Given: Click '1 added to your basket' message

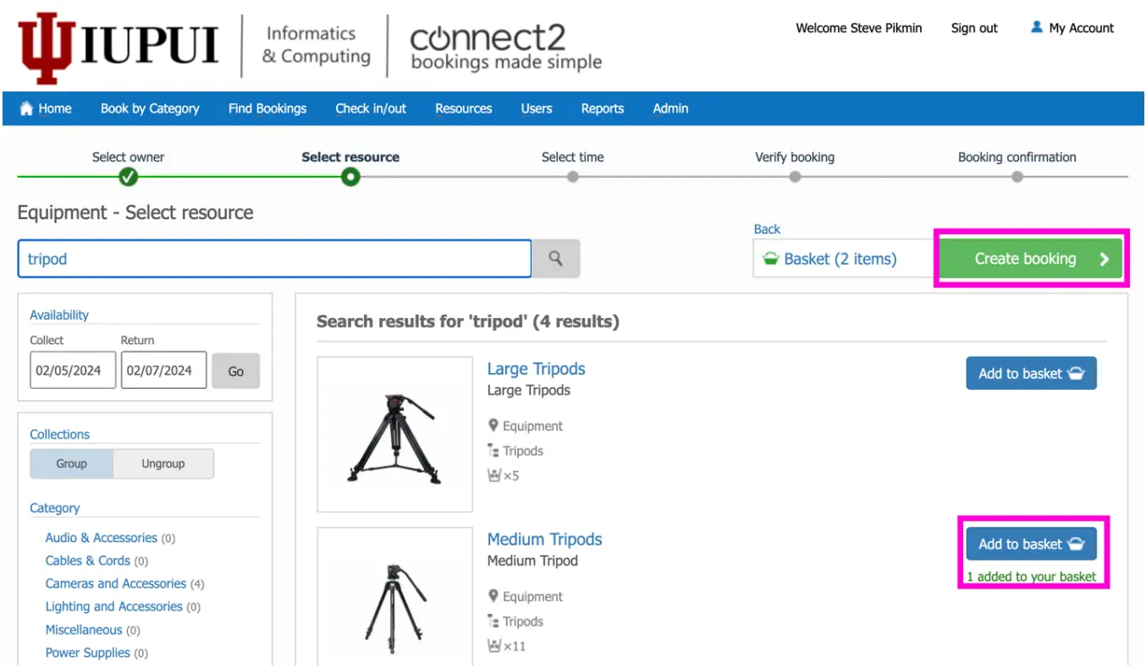Looking at the screenshot, I should (1032, 577).
